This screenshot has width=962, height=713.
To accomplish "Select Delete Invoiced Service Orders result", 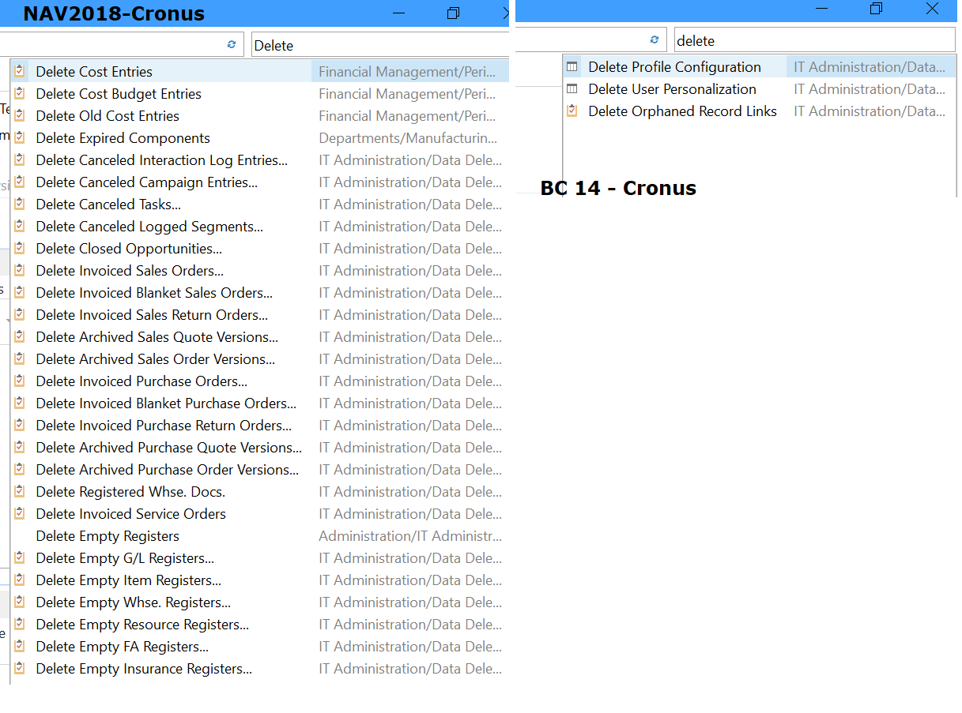I will tap(259, 513).
